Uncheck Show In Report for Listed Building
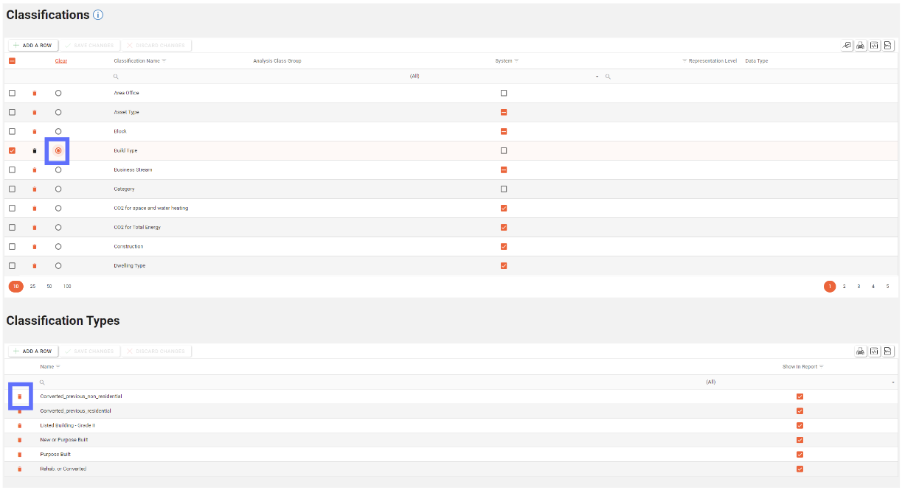905x493 pixels. pyautogui.click(x=800, y=426)
